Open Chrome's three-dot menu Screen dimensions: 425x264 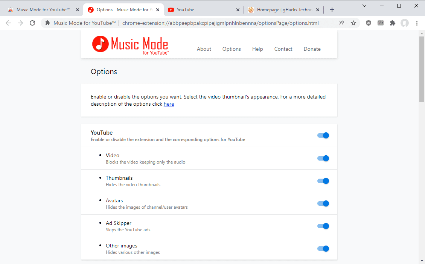(417, 23)
